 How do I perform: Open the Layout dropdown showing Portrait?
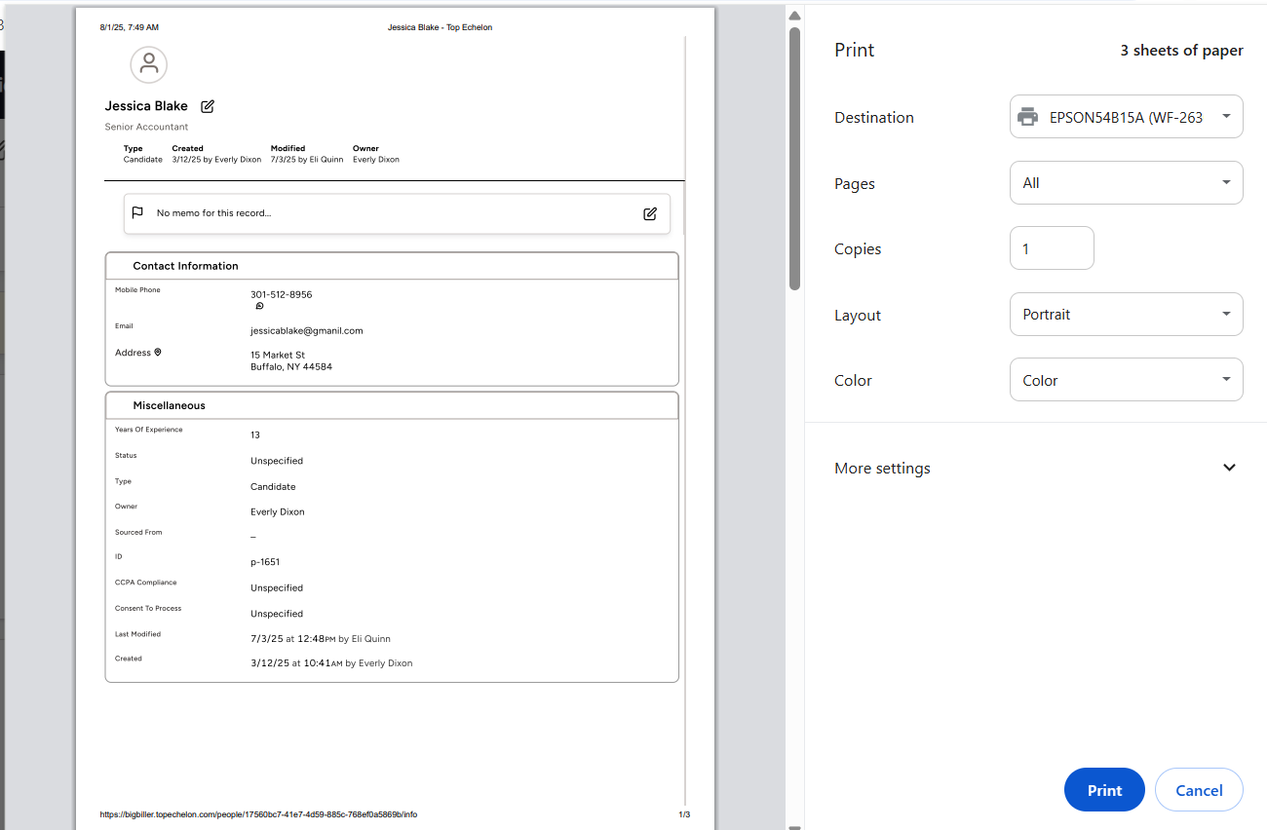(x=1127, y=315)
